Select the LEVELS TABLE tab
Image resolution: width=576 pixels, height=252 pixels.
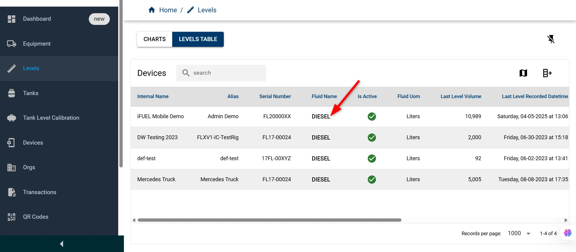coord(198,39)
